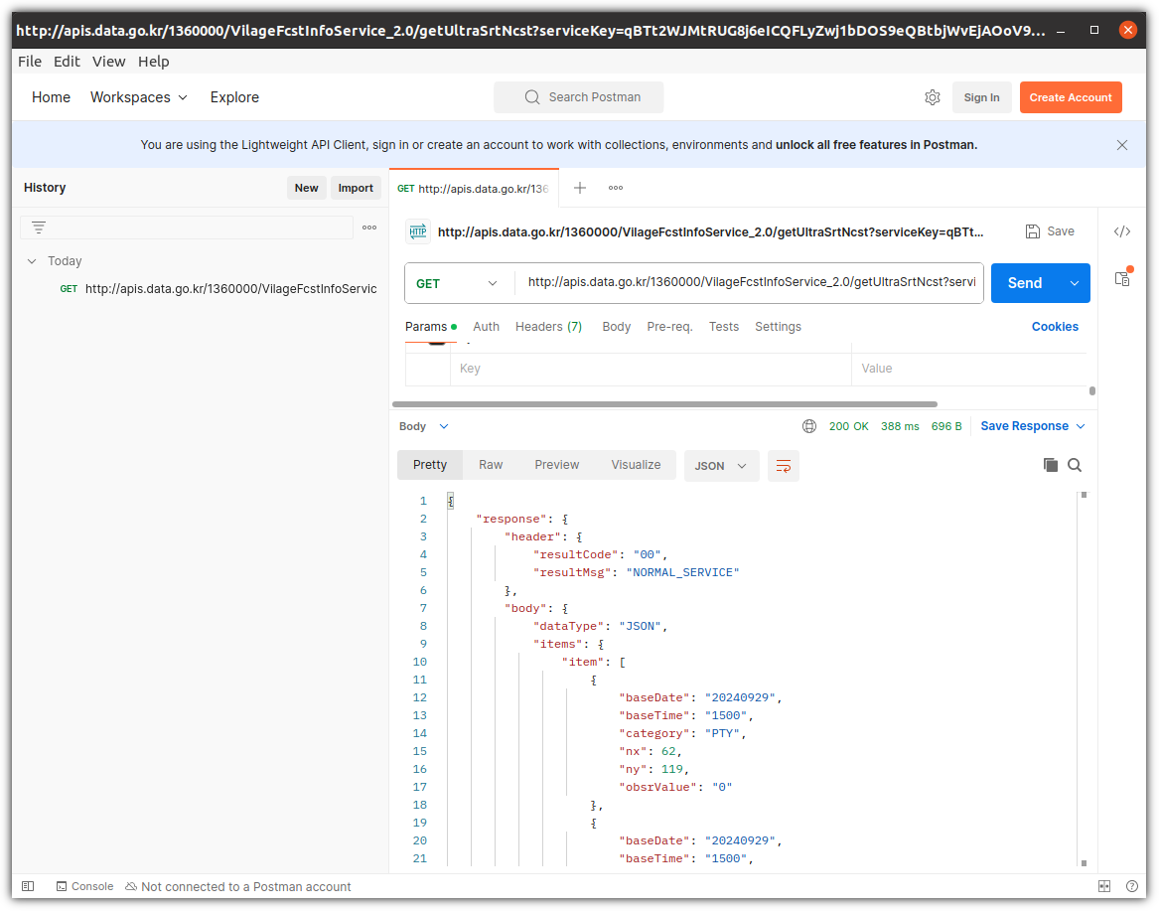The height and width of the screenshot is (911, 1159).
Task: Search within the response body
Action: point(1075,465)
